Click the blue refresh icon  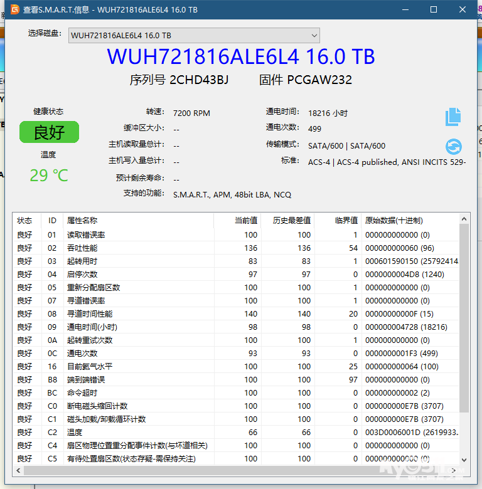(453, 147)
